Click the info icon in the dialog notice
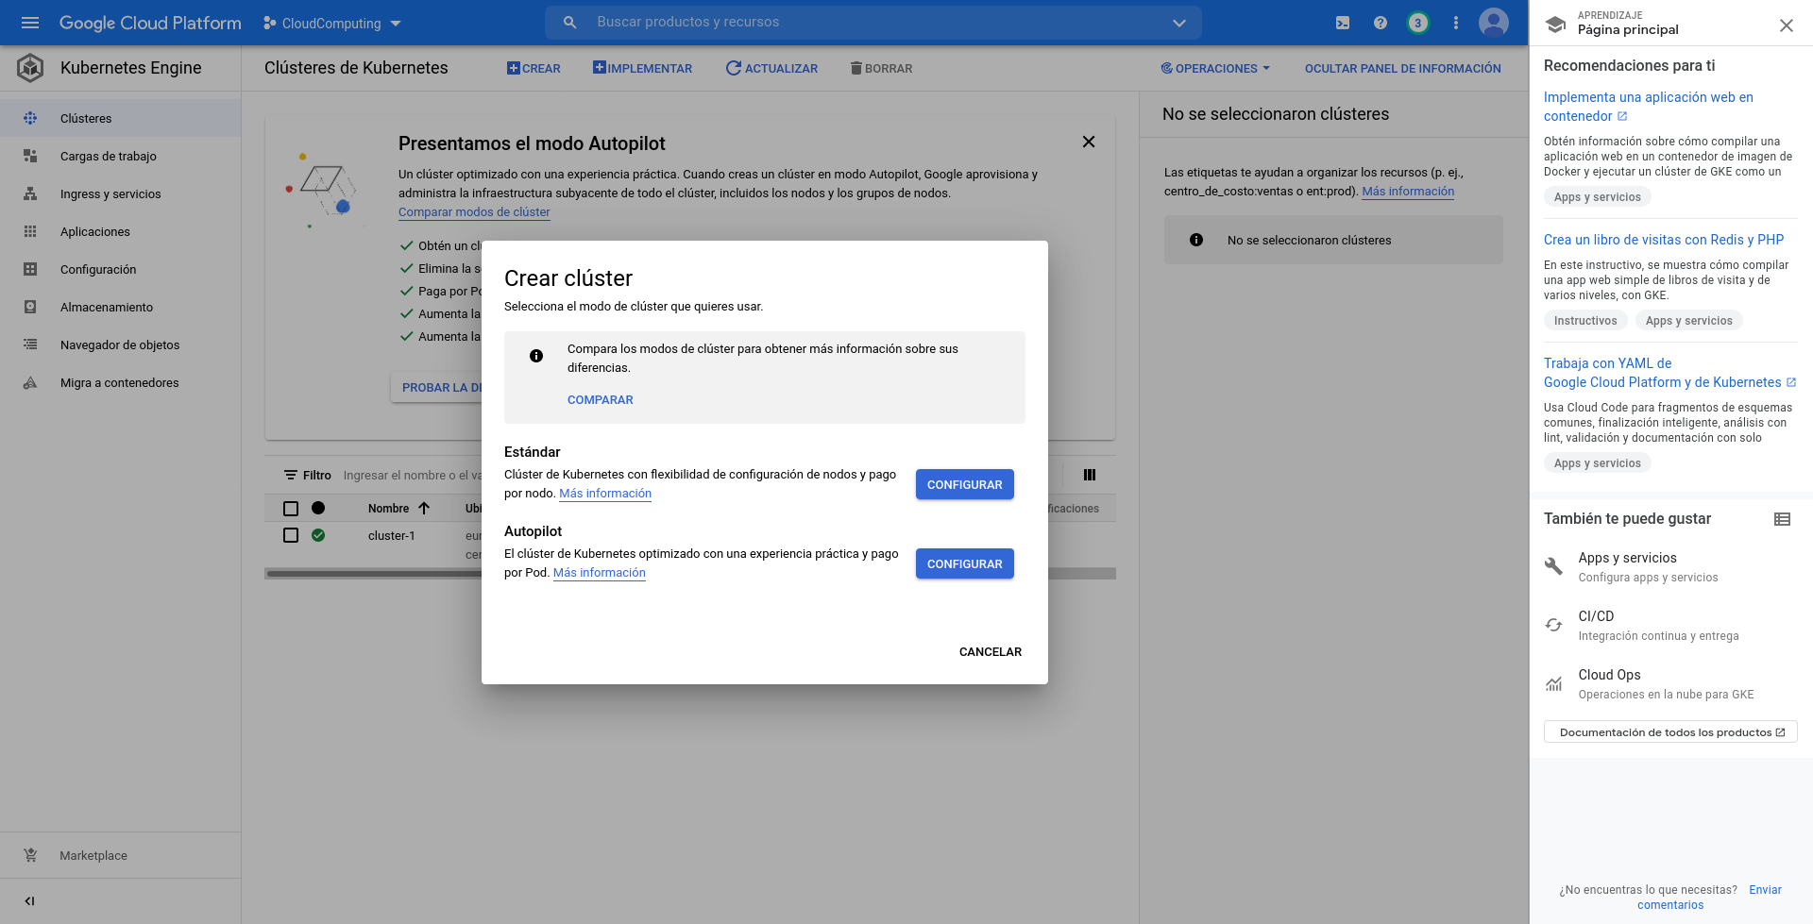Viewport: 1813px width, 924px height. pos(536,356)
